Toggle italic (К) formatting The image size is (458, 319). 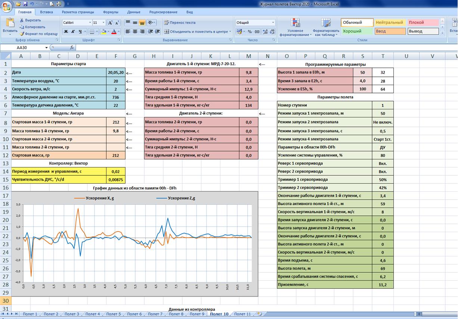click(74, 32)
